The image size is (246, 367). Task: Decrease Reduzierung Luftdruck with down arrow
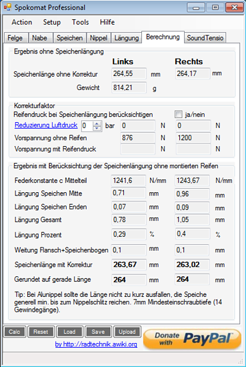97,128
